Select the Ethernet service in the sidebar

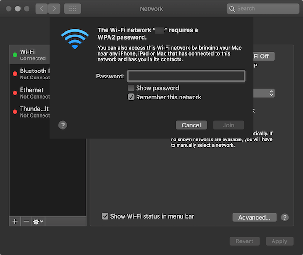(x=29, y=93)
